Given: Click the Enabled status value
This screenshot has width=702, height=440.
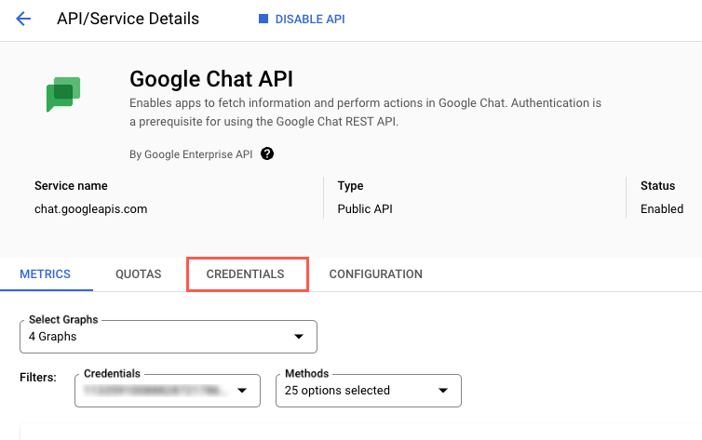Looking at the screenshot, I should click(x=661, y=209).
